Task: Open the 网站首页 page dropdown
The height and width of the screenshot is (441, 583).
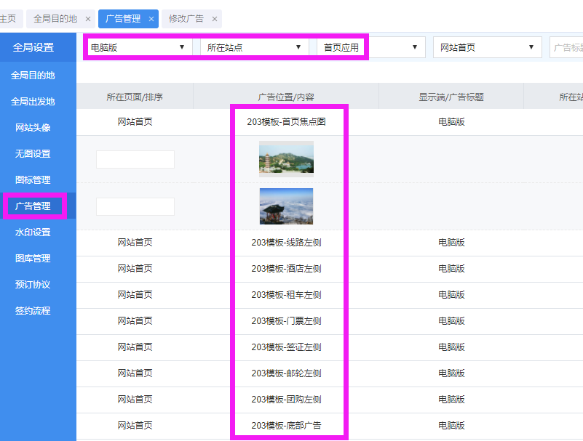Action: click(487, 47)
